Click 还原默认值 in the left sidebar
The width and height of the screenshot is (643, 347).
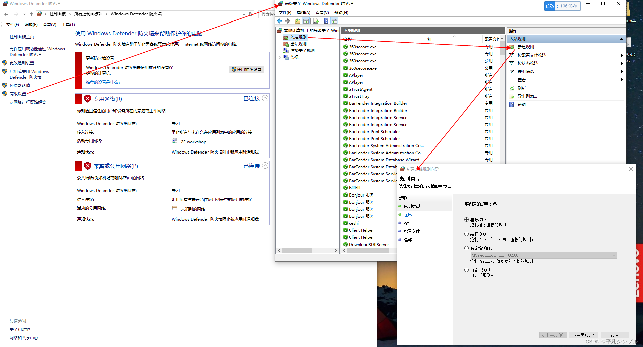point(20,86)
